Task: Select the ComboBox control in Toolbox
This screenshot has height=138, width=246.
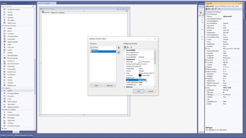Action: [11, 39]
